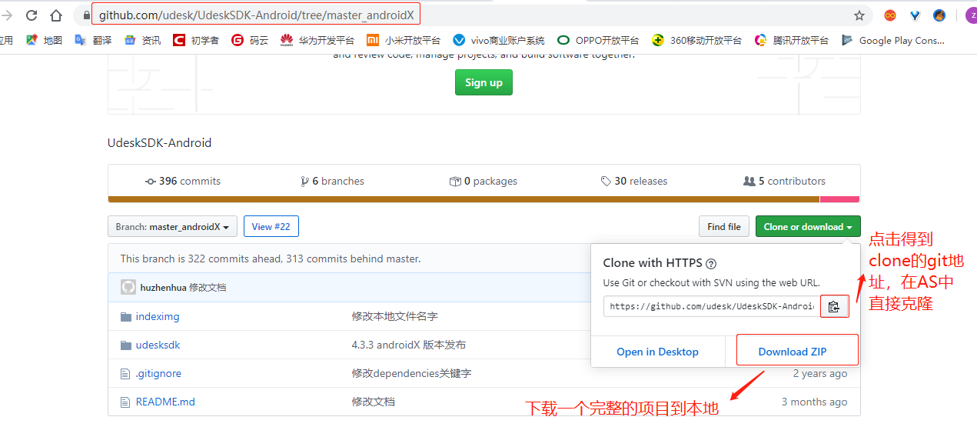Open the 资讯 bookmark

coord(142,40)
